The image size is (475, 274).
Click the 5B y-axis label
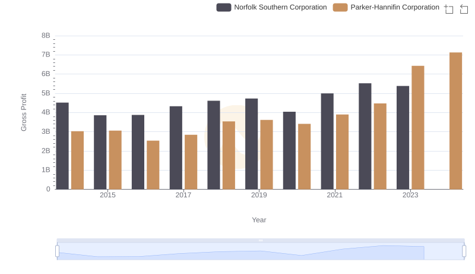(46, 93)
